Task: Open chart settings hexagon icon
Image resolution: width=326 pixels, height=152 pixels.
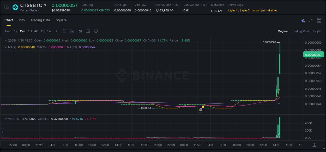Action: pos(96,31)
